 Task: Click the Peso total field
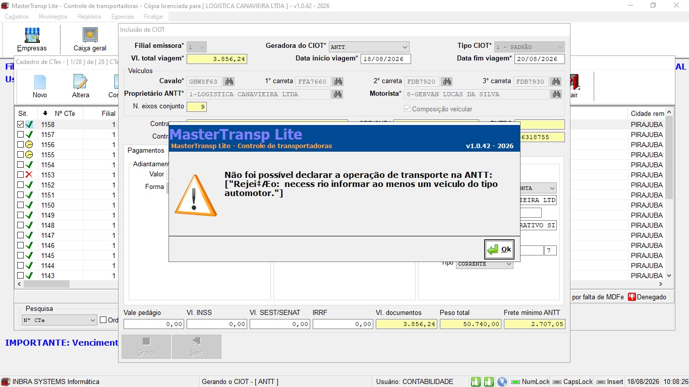tap(471, 324)
